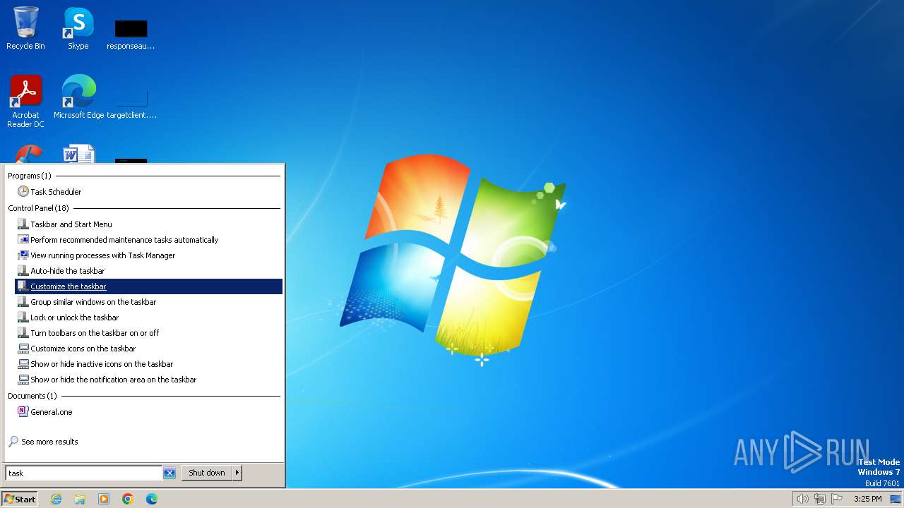The width and height of the screenshot is (904, 508).
Task: Select the responseau desktop file
Action: click(131, 34)
